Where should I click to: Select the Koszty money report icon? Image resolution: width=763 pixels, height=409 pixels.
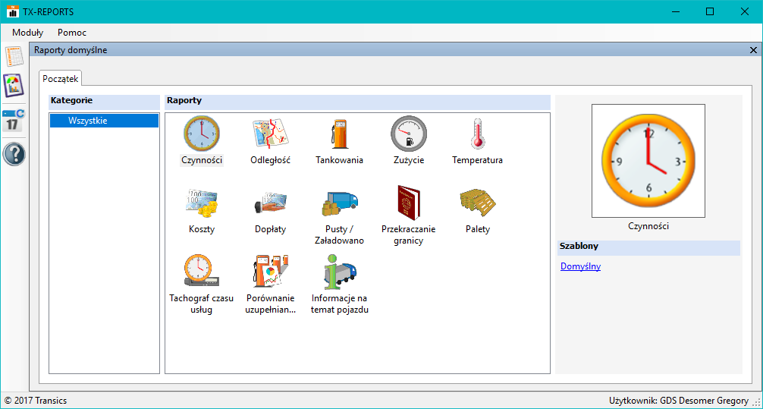pyautogui.click(x=201, y=203)
